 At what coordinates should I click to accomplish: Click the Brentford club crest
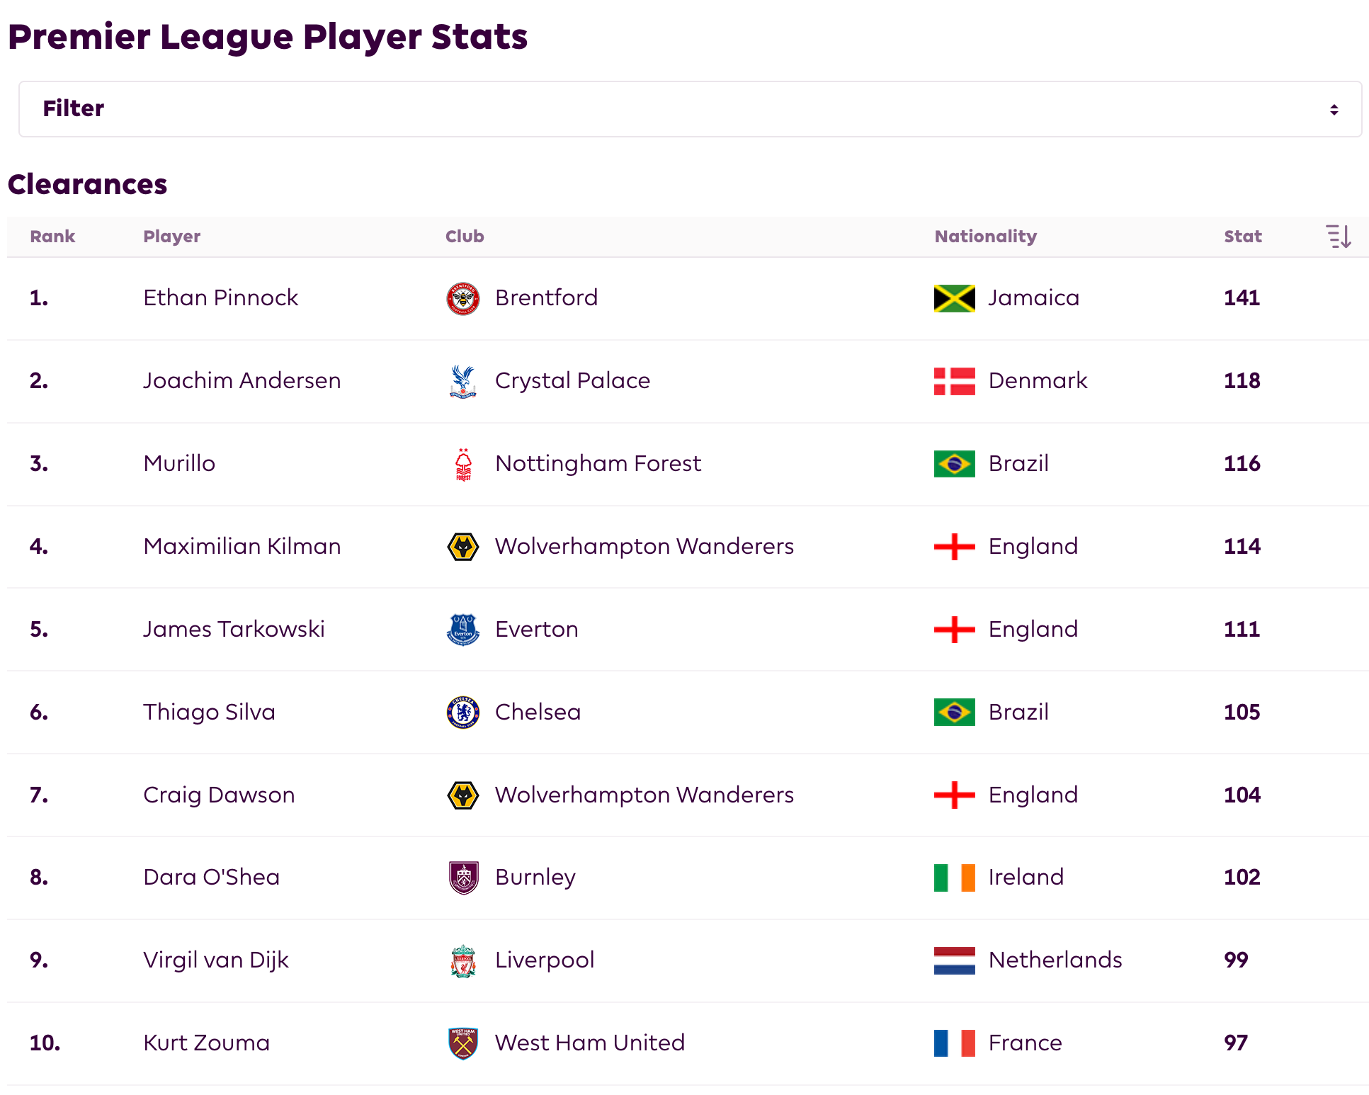463,298
